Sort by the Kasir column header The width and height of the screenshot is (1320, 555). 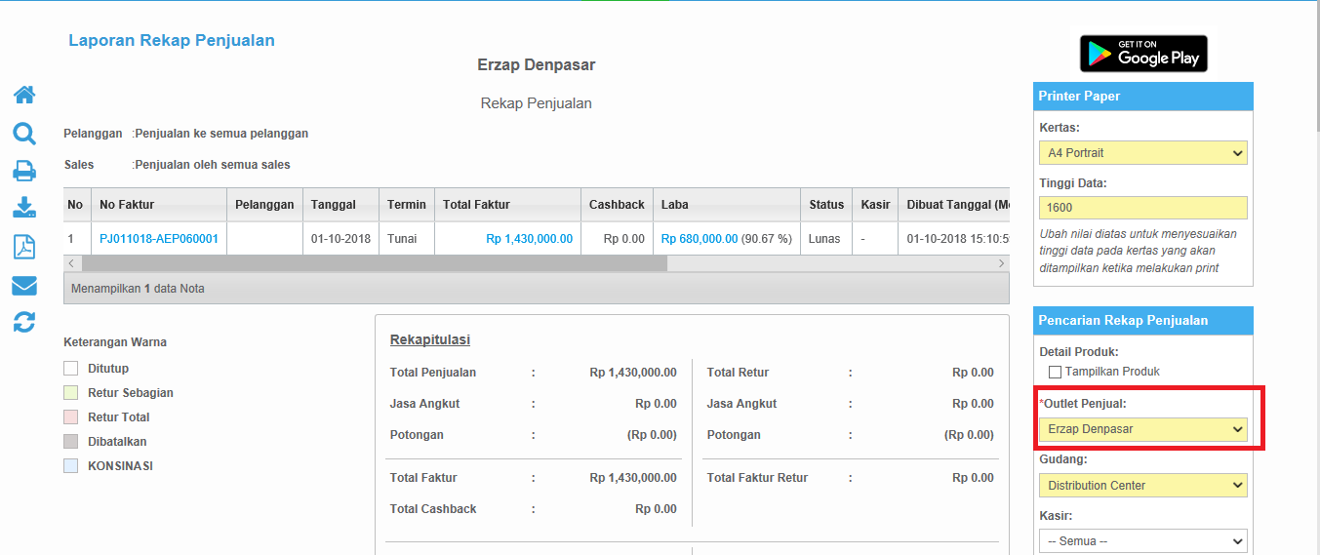click(x=875, y=205)
